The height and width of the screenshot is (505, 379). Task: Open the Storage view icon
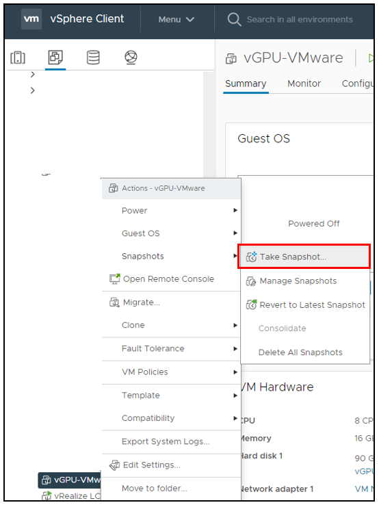pos(93,57)
